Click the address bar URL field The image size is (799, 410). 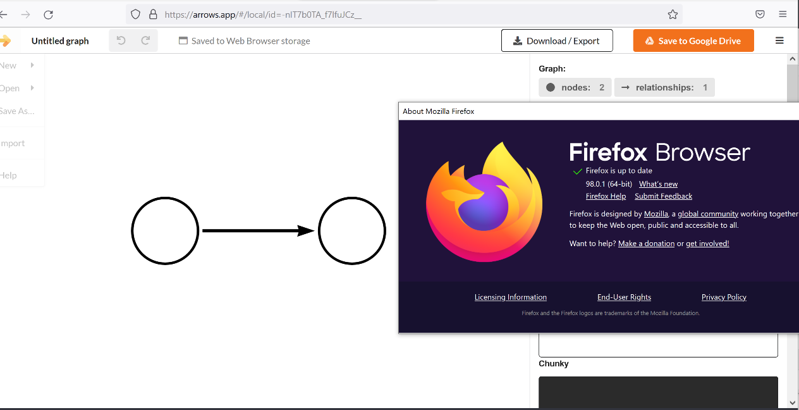pyautogui.click(x=405, y=14)
